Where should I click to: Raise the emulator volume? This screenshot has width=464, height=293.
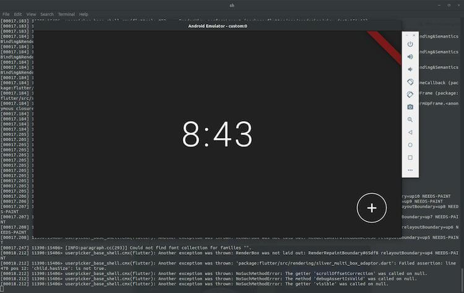click(410, 57)
